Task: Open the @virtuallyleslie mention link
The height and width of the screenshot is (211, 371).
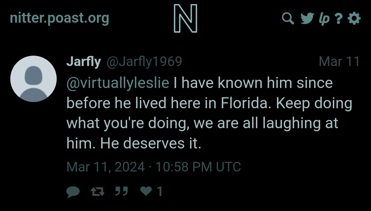Action: [118, 83]
